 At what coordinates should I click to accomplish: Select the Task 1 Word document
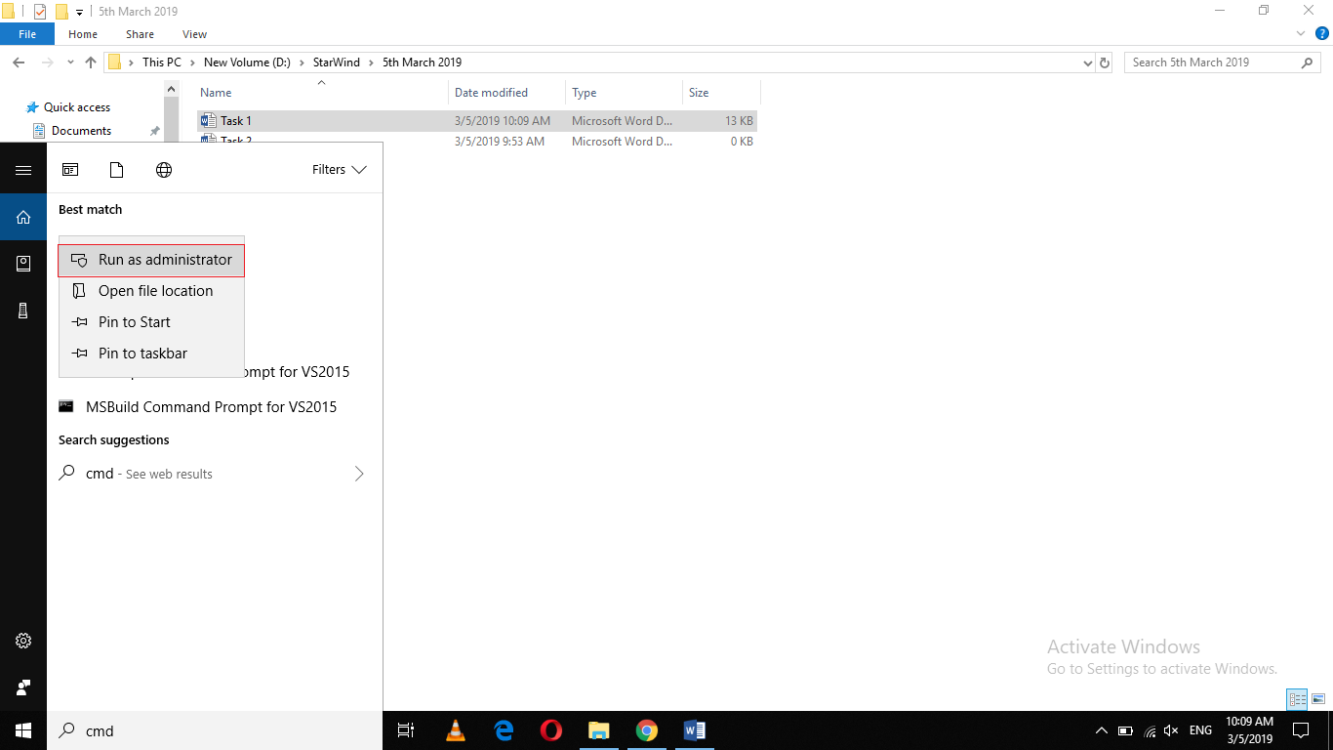[235, 120]
